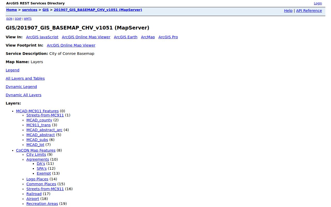The width and height of the screenshot is (331, 207).
Task: Open Streets-from-MC911 layer (16)
Action: (45, 189)
